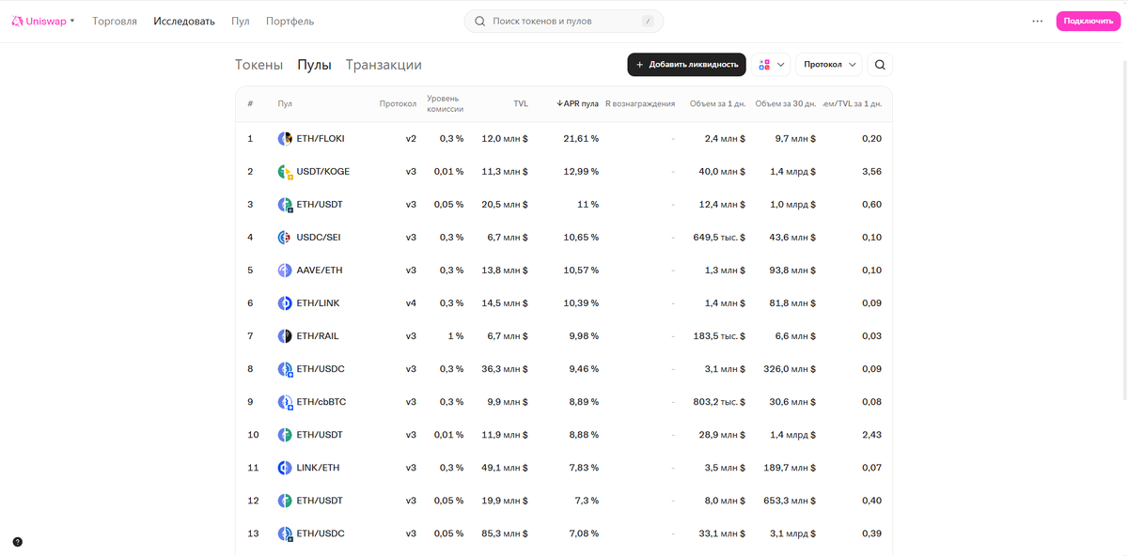This screenshot has height=556, width=1128.
Task: Click the magnifier icon in search bar
Action: [x=480, y=21]
